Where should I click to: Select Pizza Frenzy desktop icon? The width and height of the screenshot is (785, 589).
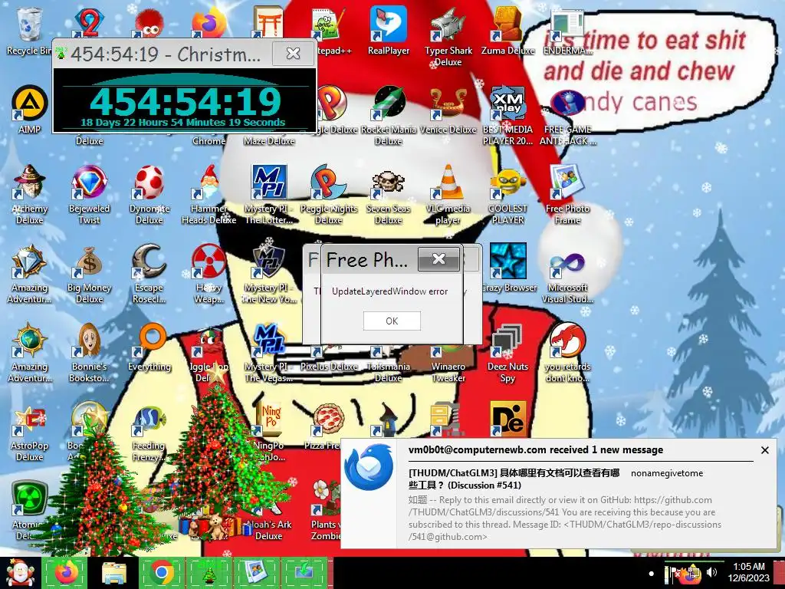click(x=328, y=426)
